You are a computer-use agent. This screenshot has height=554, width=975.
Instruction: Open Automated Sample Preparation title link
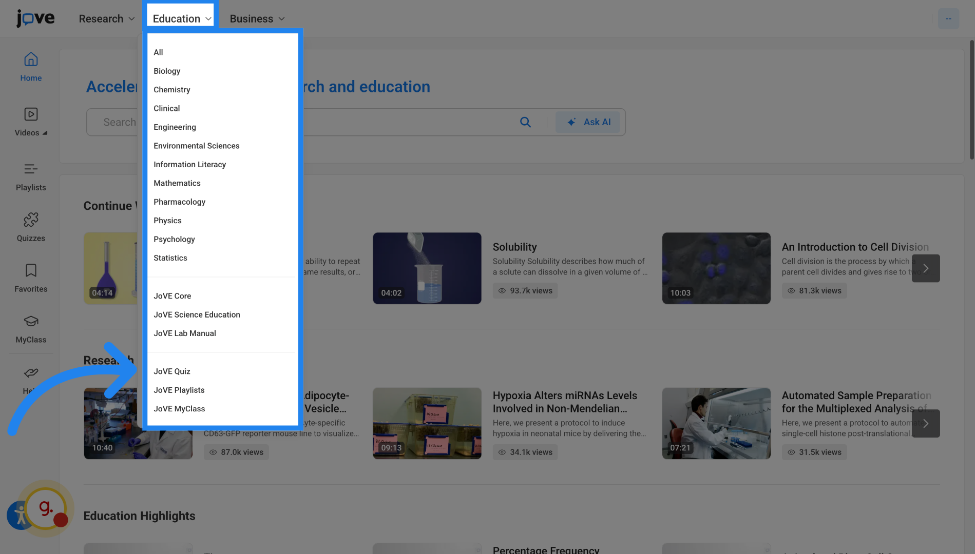pyautogui.click(x=856, y=402)
